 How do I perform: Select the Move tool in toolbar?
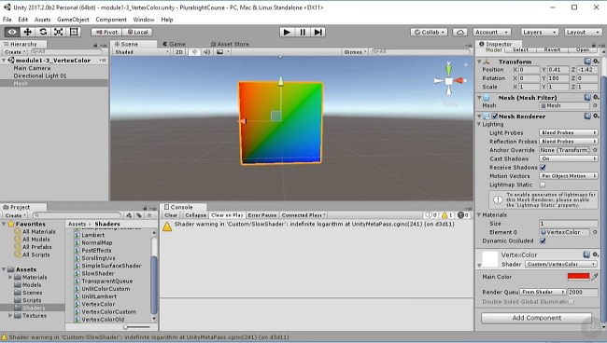coord(27,32)
